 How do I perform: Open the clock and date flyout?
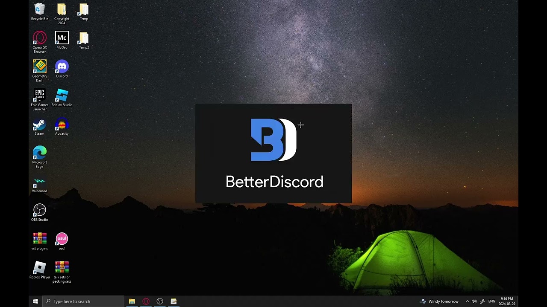pyautogui.click(x=506, y=301)
